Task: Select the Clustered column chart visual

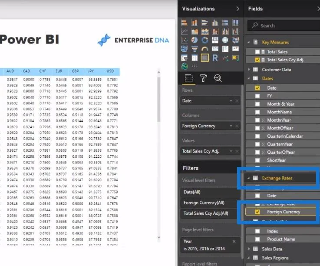Action: coord(215,23)
